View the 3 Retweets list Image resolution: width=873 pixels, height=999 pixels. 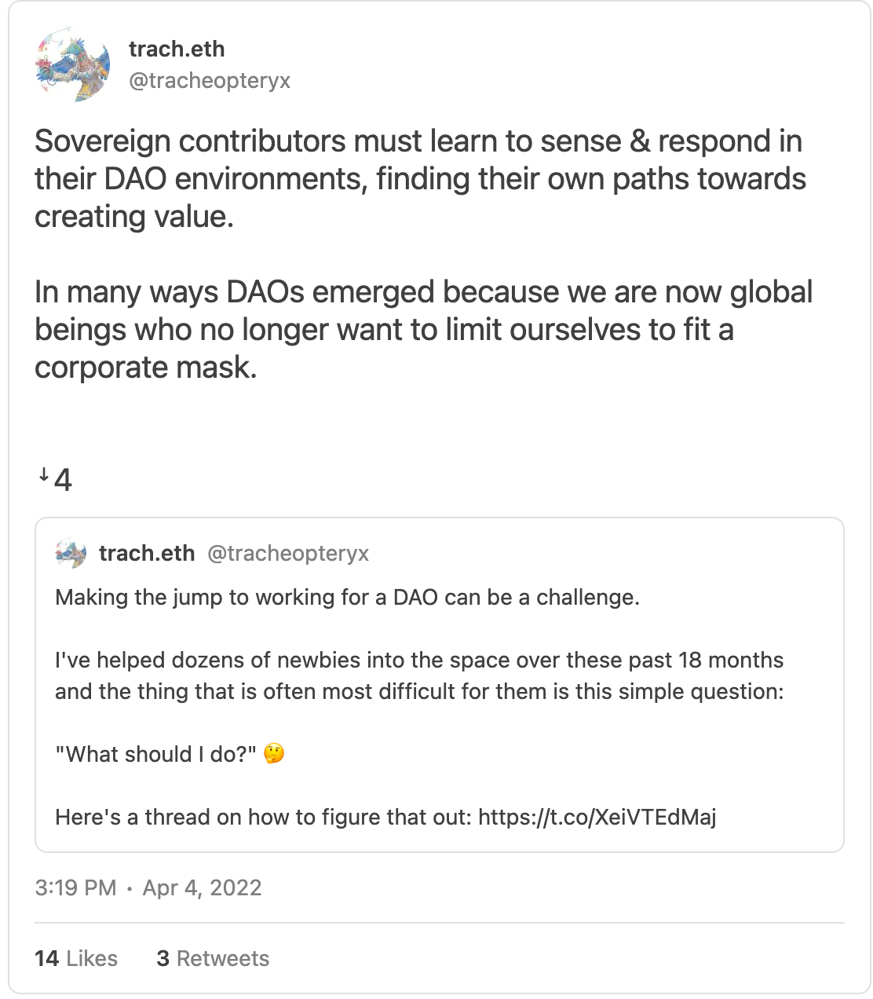pos(213,958)
